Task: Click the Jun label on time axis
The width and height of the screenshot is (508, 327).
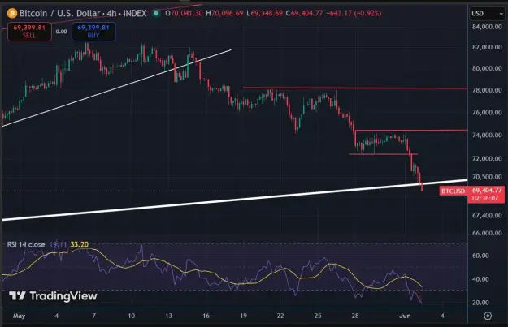Action: 405,316
